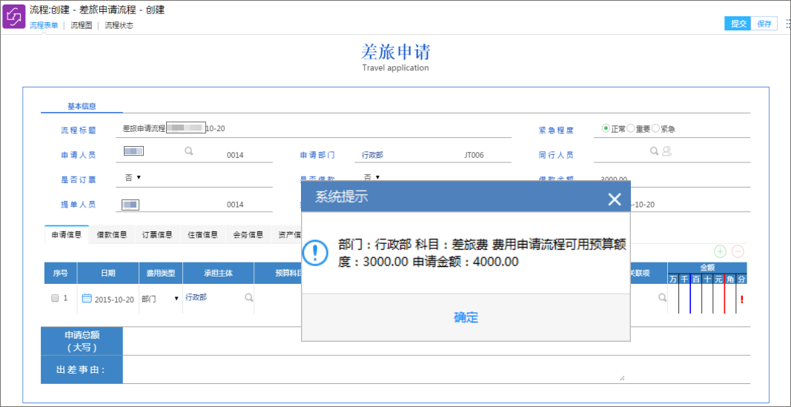Image resolution: width=791 pixels, height=407 pixels.
Task: Click the 差旅申请 form title
Action: [x=396, y=52]
